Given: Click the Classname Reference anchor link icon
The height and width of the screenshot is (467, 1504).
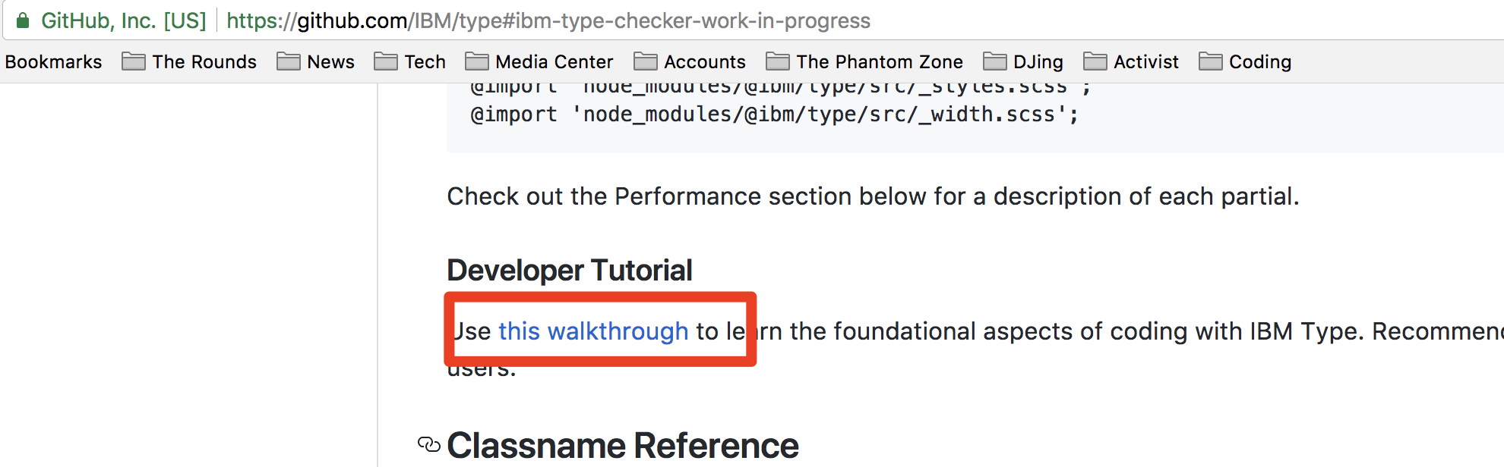Looking at the screenshot, I should click(429, 445).
